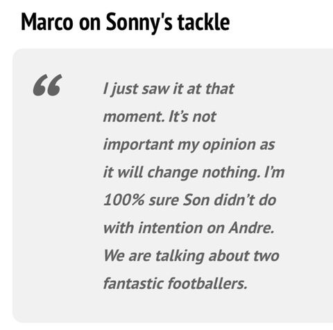
Task: Click the quote line 'with intention on Andre.'
Action: [189, 228]
